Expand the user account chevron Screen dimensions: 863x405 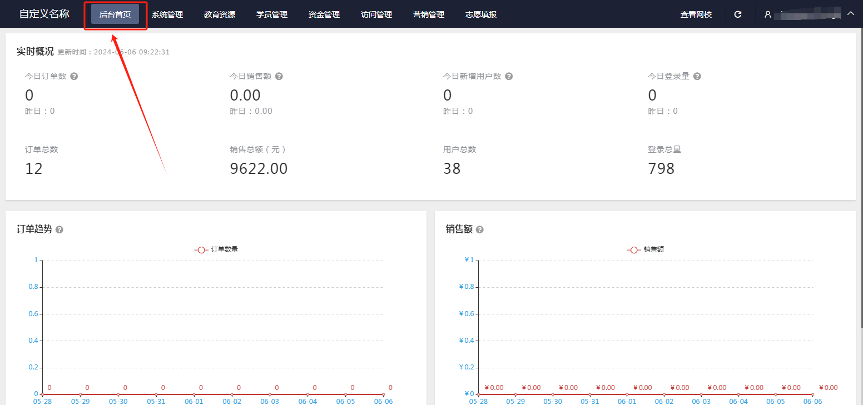(850, 14)
